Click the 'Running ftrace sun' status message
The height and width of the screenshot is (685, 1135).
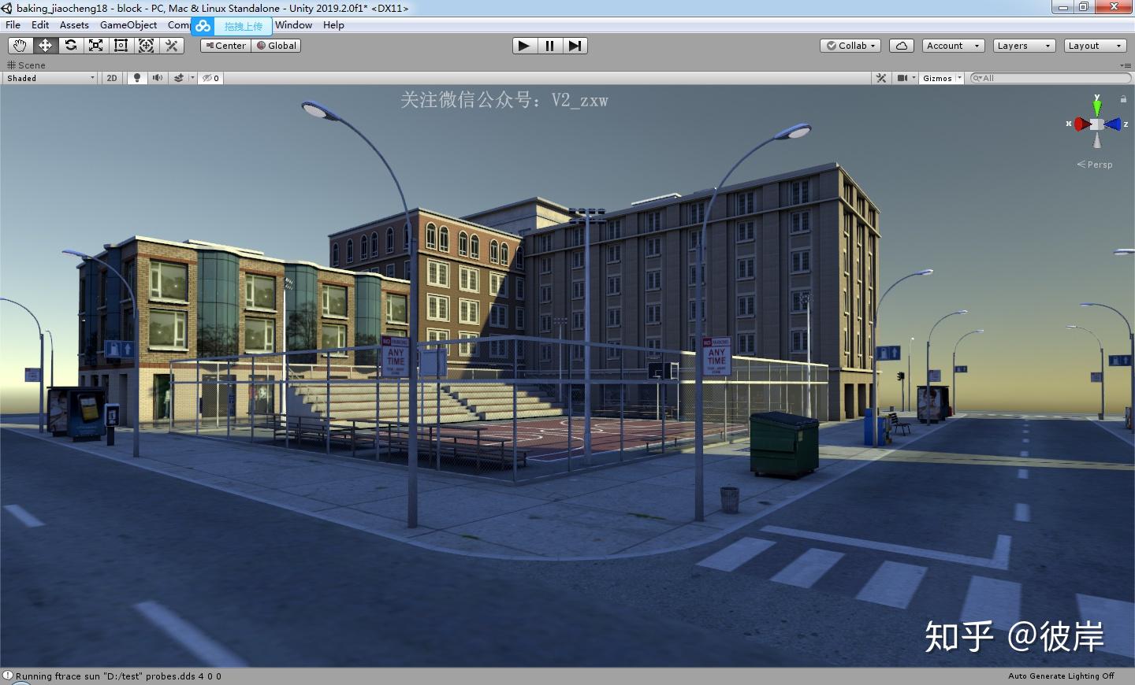click(x=118, y=676)
